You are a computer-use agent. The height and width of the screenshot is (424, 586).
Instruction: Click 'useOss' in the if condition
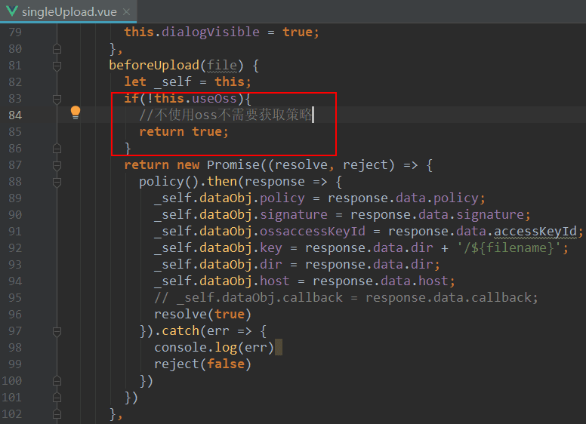pos(214,99)
